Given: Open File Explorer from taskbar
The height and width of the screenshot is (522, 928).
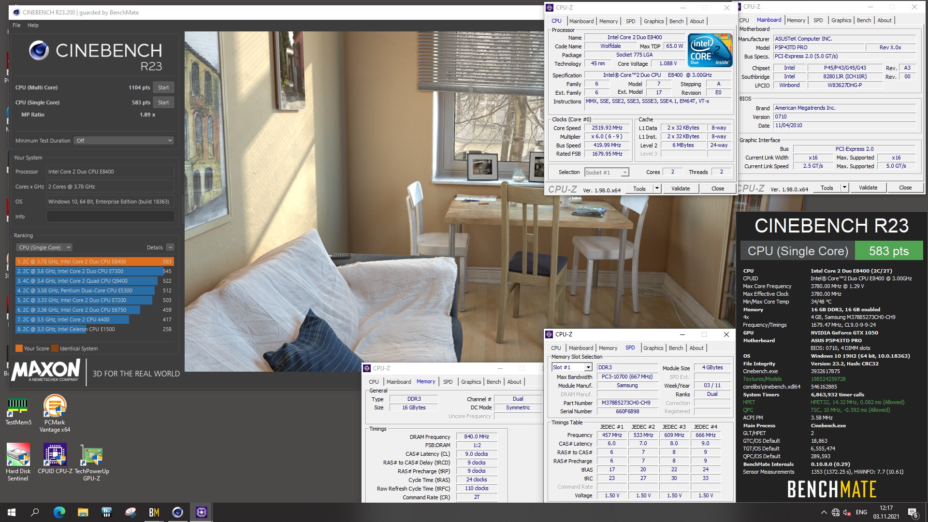Looking at the screenshot, I should pos(83,512).
